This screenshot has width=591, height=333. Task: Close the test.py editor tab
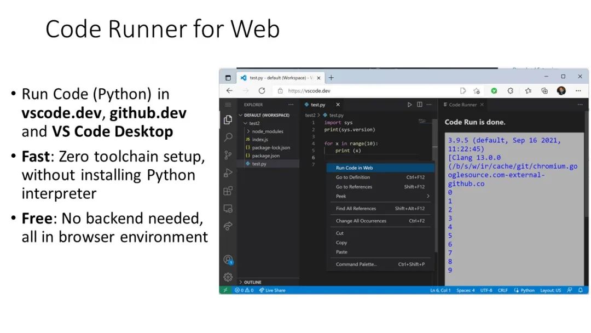(x=338, y=105)
